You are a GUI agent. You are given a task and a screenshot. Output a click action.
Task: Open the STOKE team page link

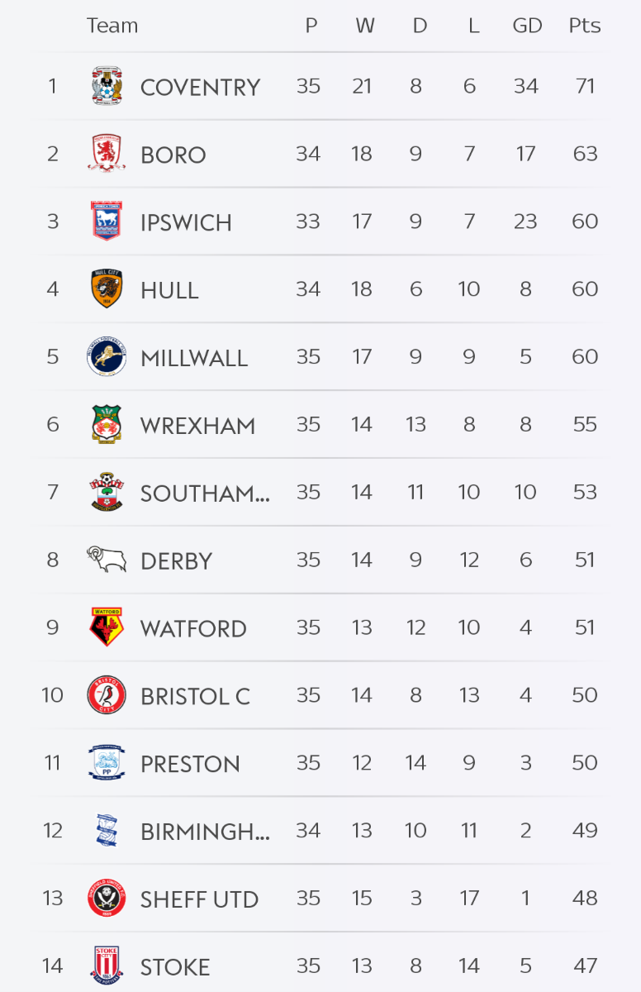(175, 967)
